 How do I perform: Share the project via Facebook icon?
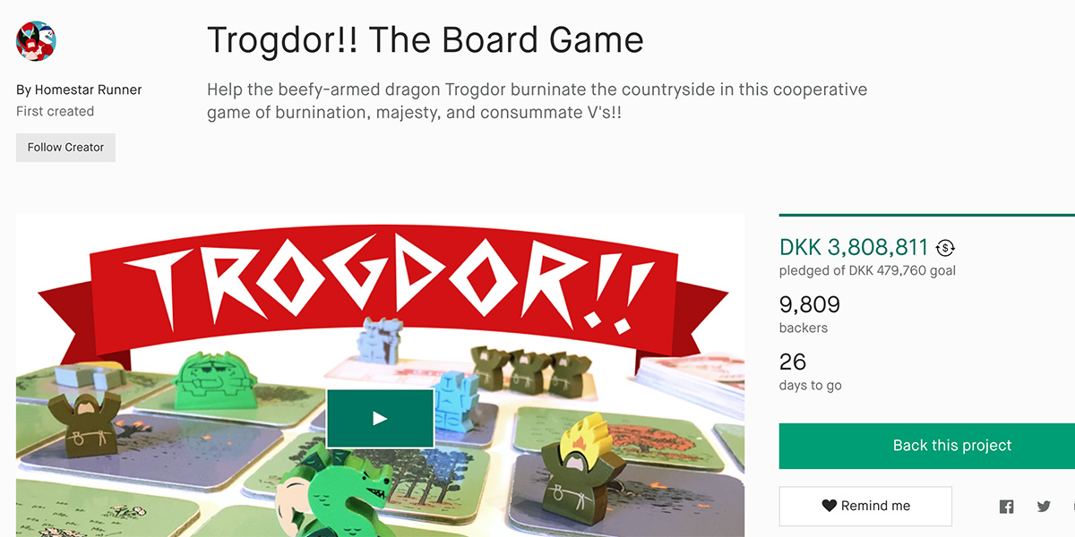(1006, 507)
